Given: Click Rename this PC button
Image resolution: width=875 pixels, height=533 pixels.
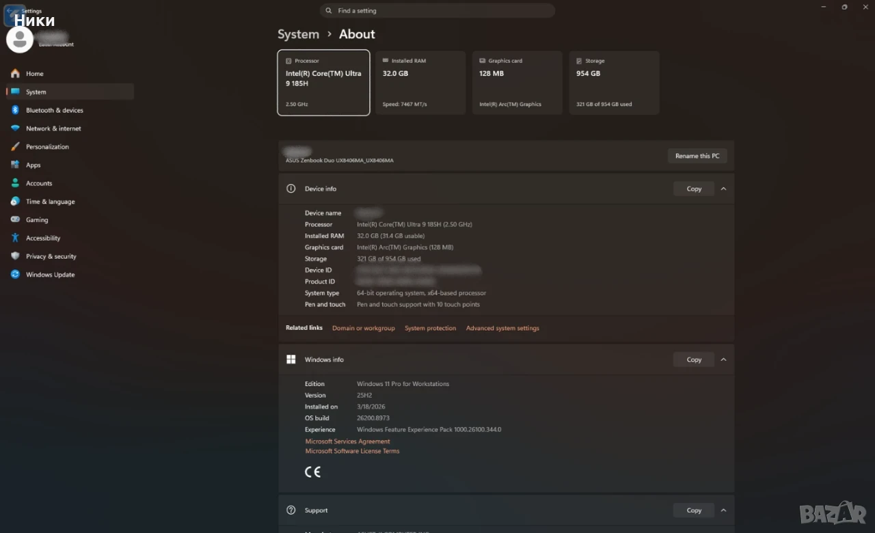Looking at the screenshot, I should click(x=697, y=156).
